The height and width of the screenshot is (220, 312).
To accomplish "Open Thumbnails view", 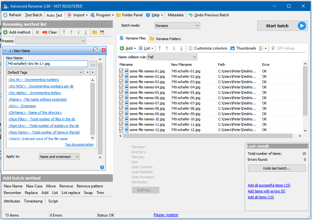I will (243, 48).
